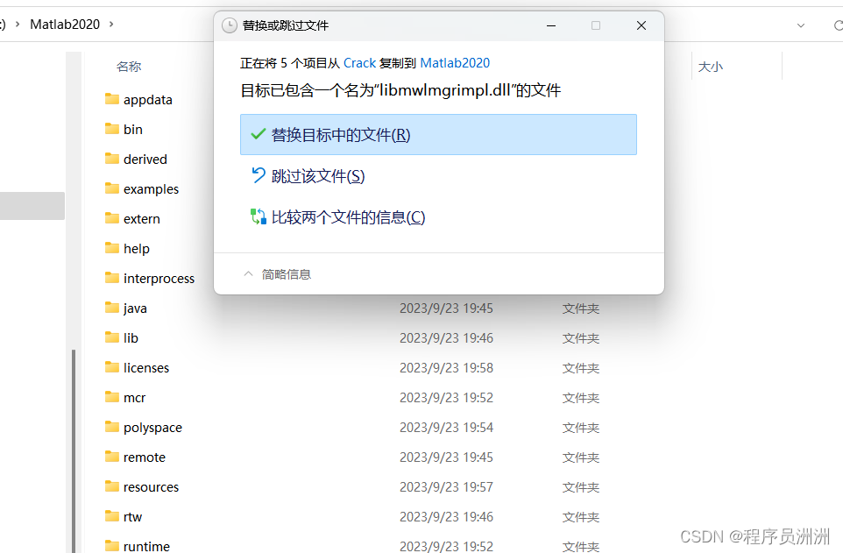
Task: Sort by the Size column header
Action: pyautogui.click(x=710, y=67)
